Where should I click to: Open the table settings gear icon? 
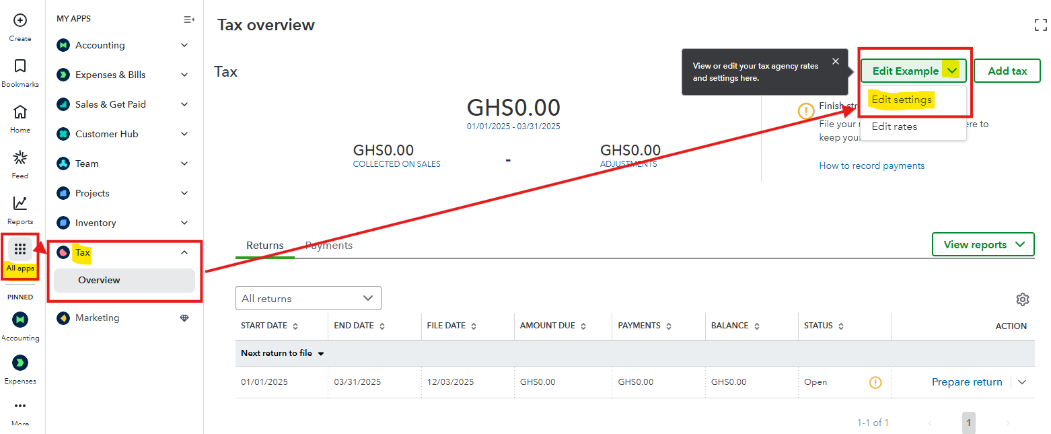point(1022,299)
